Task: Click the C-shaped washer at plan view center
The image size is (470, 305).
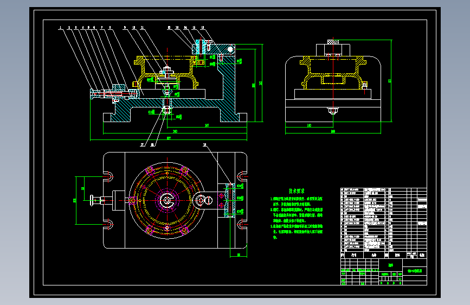Action: 167,201
